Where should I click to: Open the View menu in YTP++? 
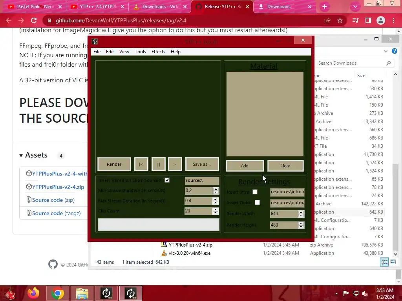pos(124,52)
